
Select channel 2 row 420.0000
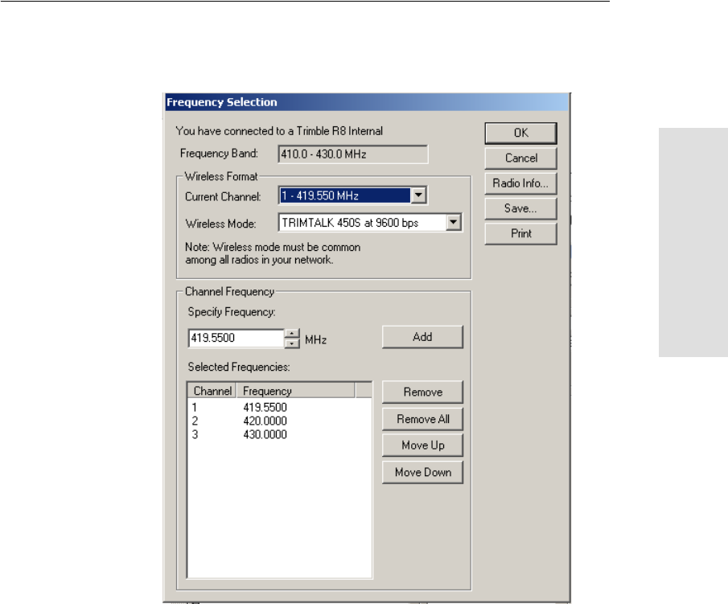pos(279,421)
